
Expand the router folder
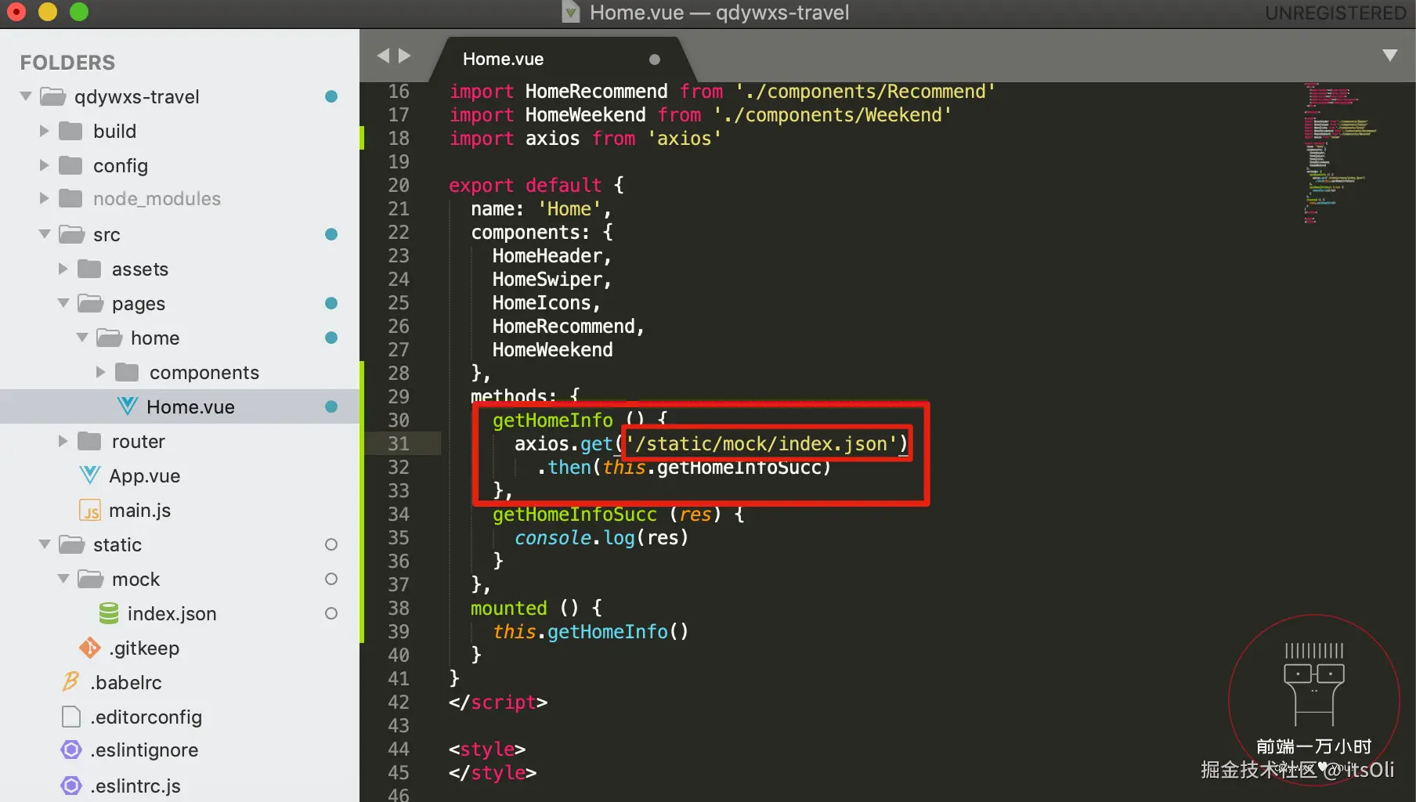tap(63, 441)
